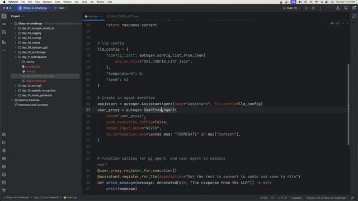Click the 4 spaces indent status widget

coord(296,198)
